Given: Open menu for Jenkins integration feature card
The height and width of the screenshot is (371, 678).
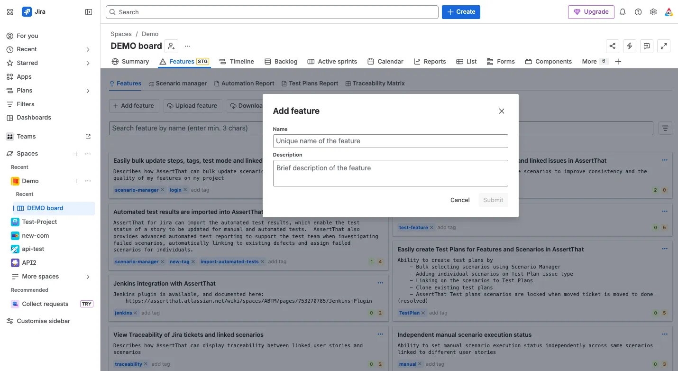Looking at the screenshot, I should click(380, 283).
